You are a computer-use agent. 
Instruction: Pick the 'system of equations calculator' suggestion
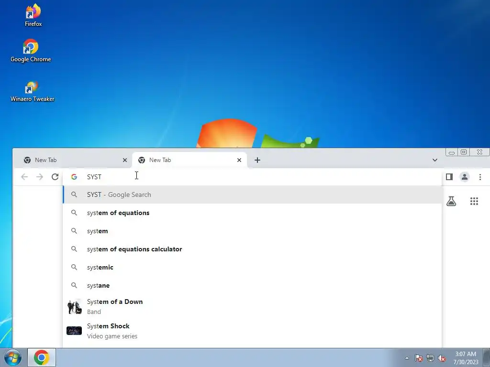tap(253, 249)
